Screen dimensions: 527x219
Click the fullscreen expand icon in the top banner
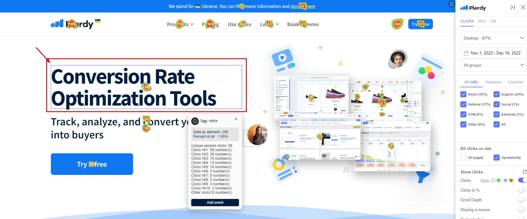point(451,4)
